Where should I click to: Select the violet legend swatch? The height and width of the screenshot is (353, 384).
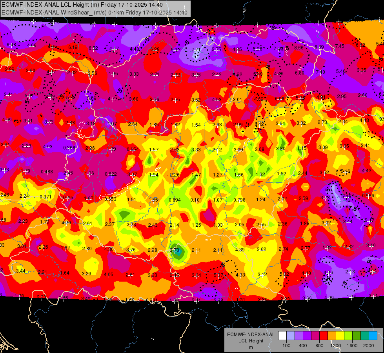coord(307,336)
